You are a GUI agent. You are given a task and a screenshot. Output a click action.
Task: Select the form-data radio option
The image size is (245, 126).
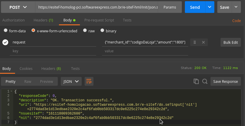click(x=6, y=31)
